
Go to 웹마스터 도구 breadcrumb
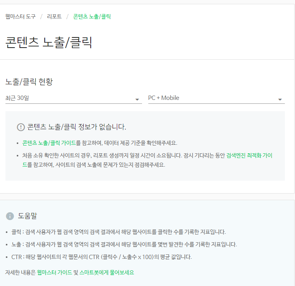tap(21, 17)
